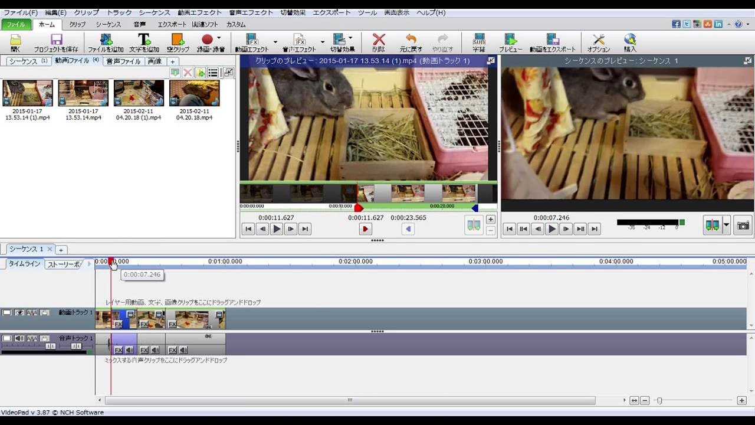Image resolution: width=755 pixels, height=425 pixels.
Task: Click the Facebook share icon
Action: click(677, 24)
